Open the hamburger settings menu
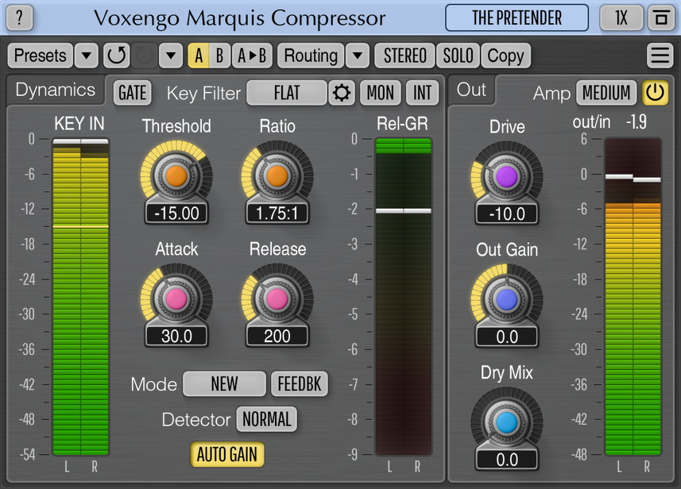The width and height of the screenshot is (681, 489). tap(660, 56)
